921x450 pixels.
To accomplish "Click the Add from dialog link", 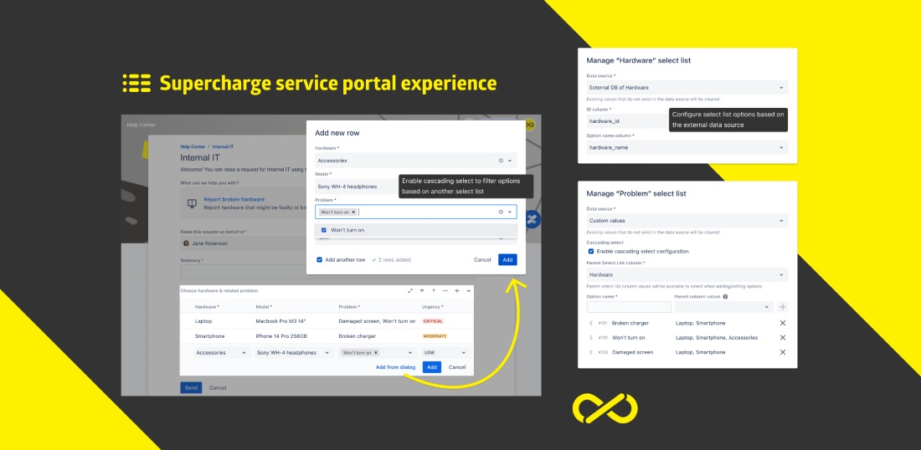I will coord(395,367).
